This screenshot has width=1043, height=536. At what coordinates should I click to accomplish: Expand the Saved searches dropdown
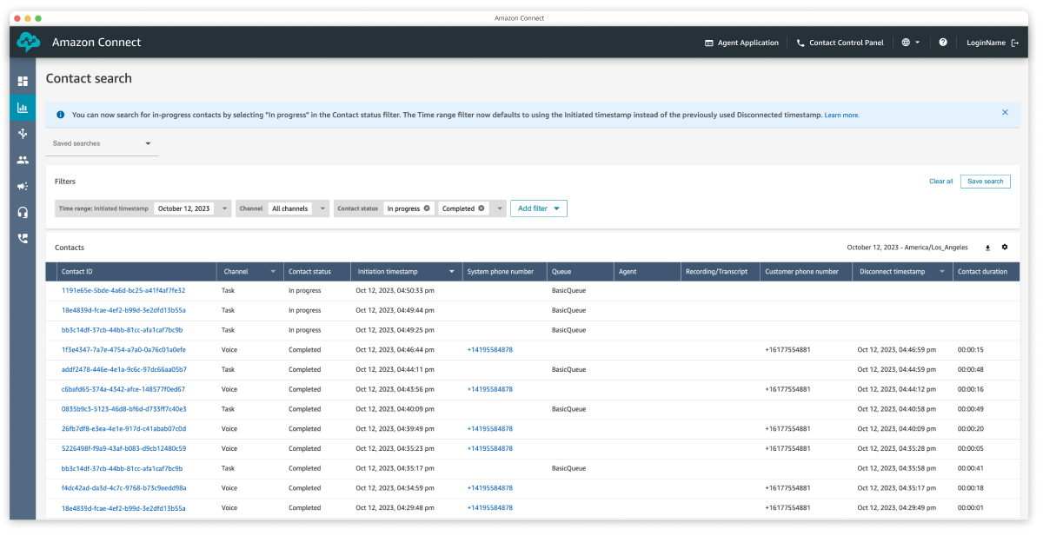[148, 144]
